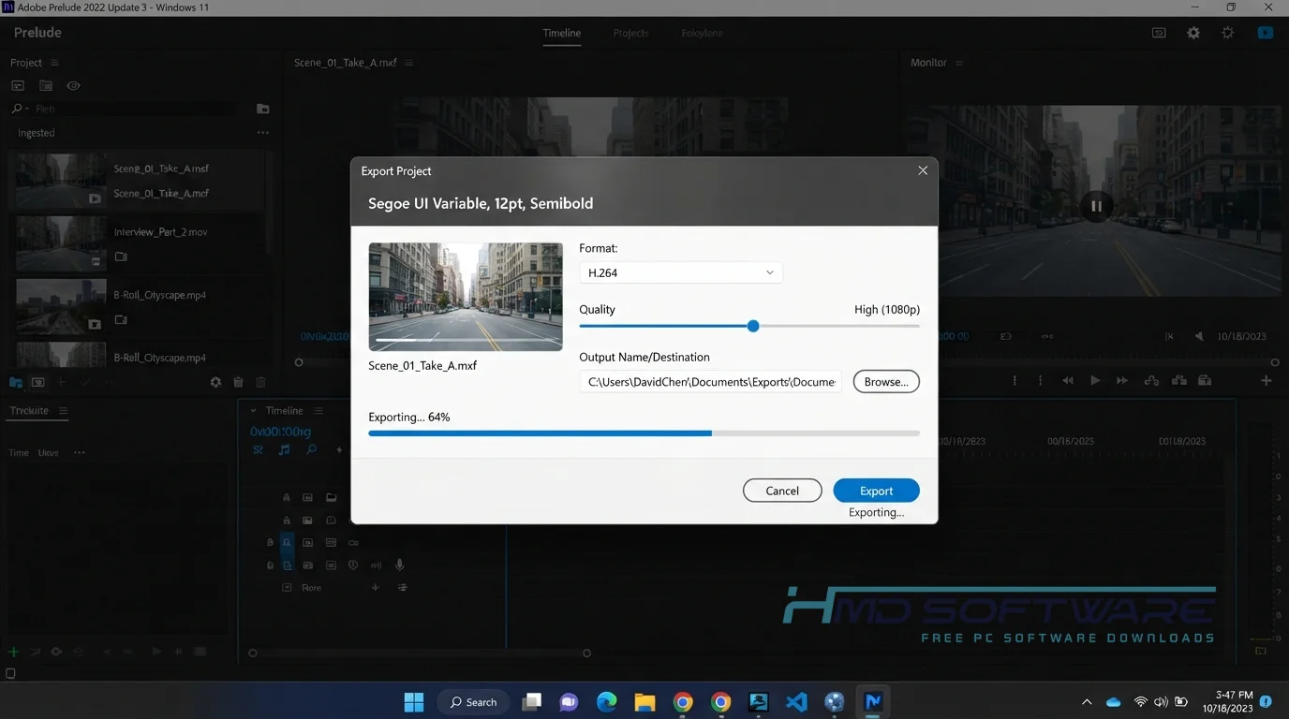Click the blue ingest folder icon in Project footer

tap(16, 382)
